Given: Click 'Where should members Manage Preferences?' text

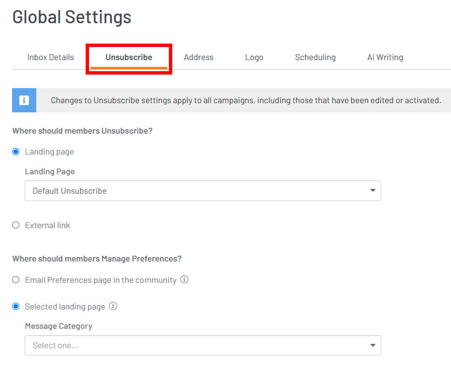Looking at the screenshot, I should [97, 259].
